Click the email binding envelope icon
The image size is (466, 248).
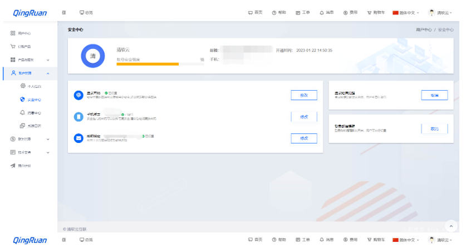pos(79,138)
